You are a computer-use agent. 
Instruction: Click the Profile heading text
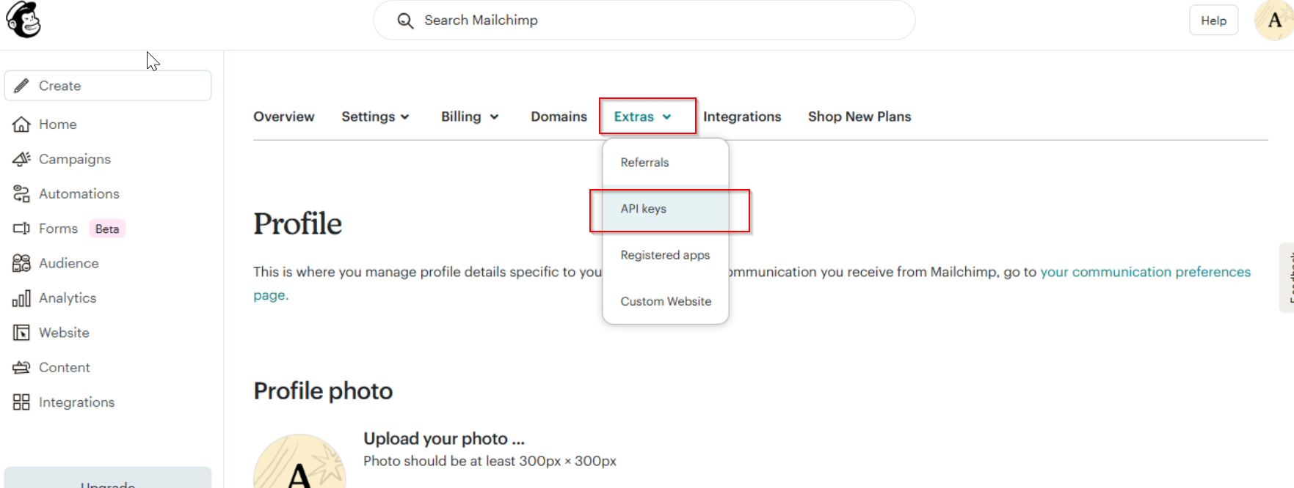point(297,223)
